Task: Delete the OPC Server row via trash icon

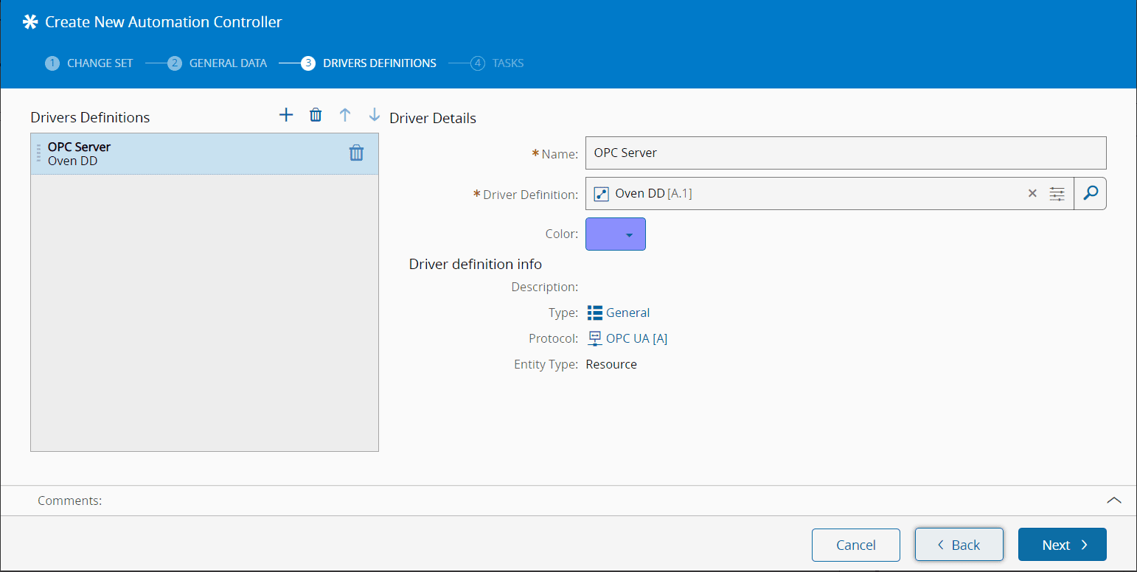Action: coord(356,153)
